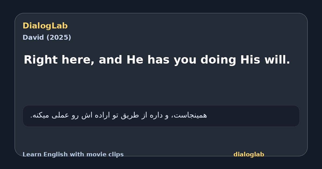Click the DialogLab brand title
The height and width of the screenshot is (169, 322).
click(x=45, y=26)
